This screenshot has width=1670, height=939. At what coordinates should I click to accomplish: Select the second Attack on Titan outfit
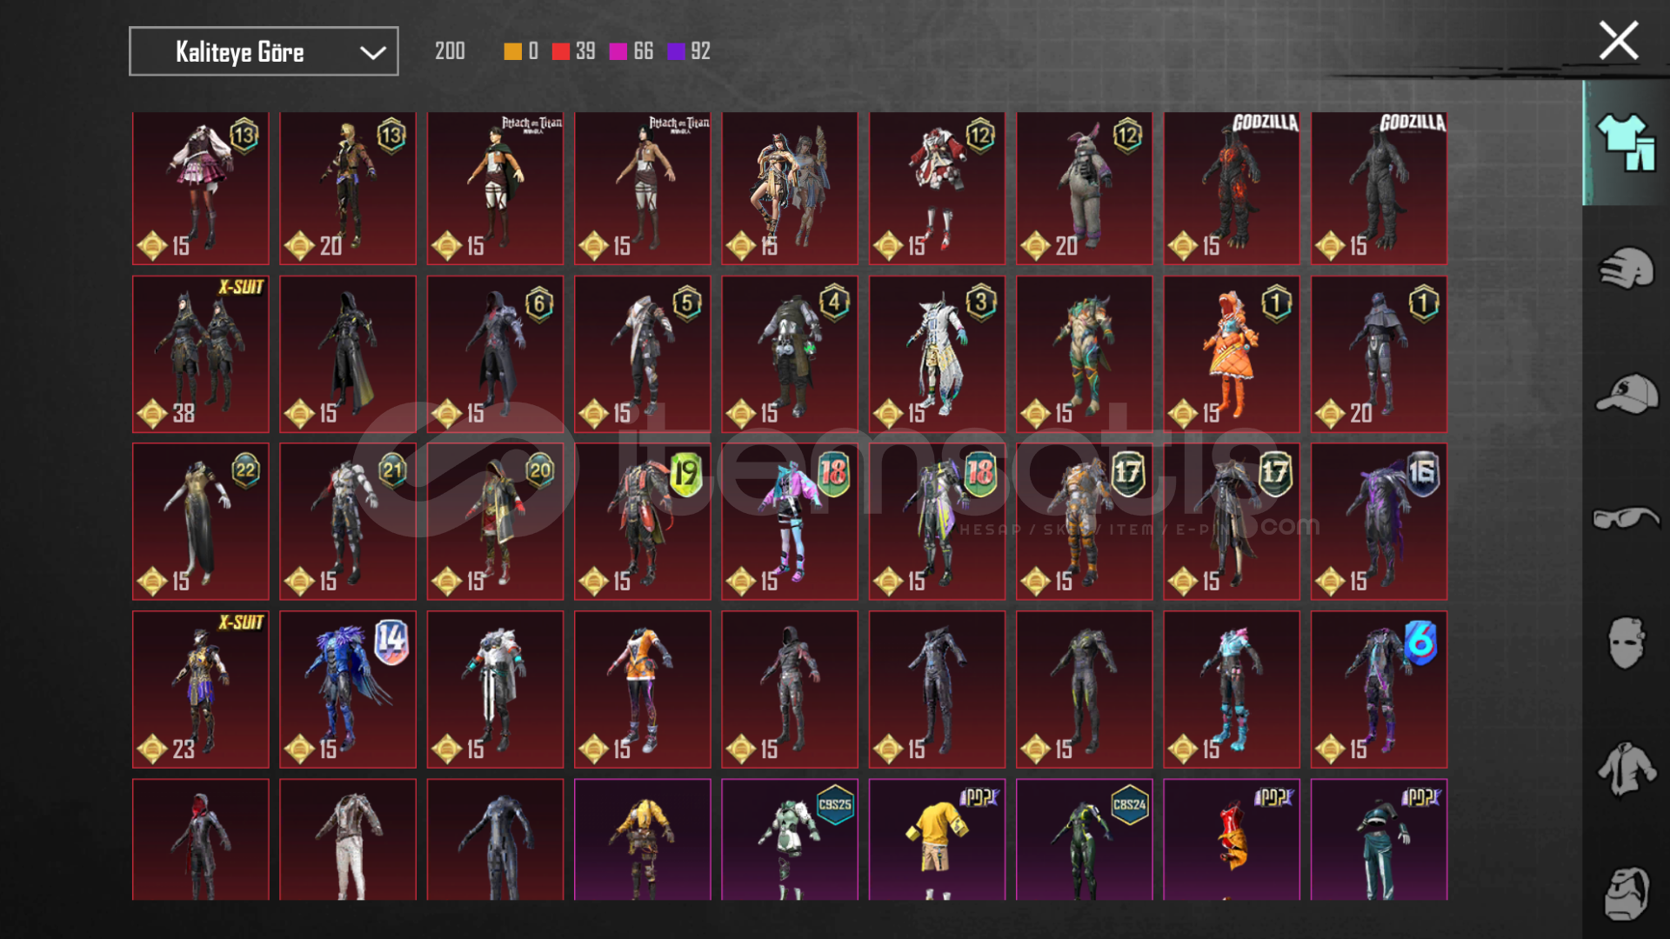tap(642, 188)
